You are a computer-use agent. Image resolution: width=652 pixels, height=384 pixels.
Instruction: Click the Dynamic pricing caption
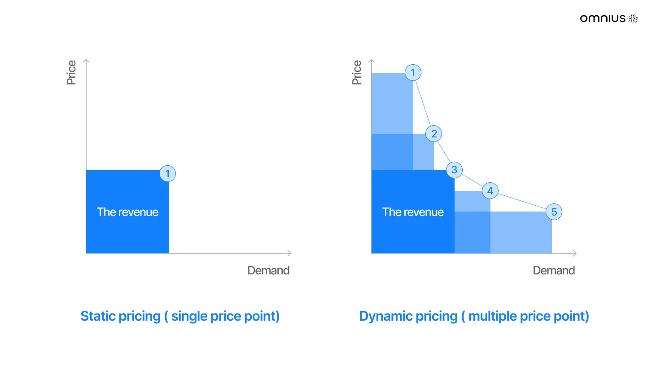[x=474, y=316]
